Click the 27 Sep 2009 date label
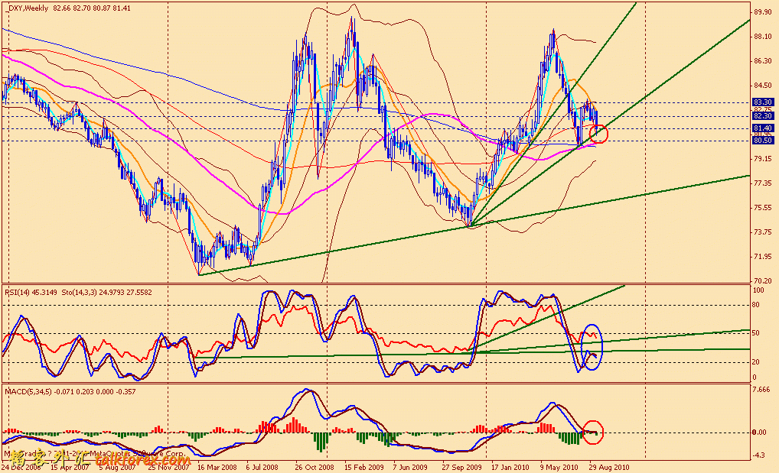This screenshot has width=779, height=473. pos(462,467)
